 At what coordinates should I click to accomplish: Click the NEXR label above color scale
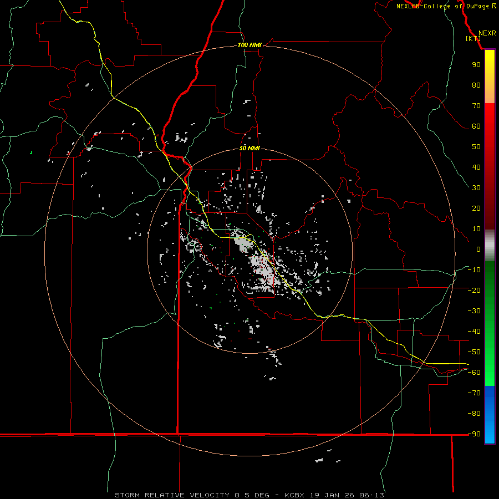487,33
